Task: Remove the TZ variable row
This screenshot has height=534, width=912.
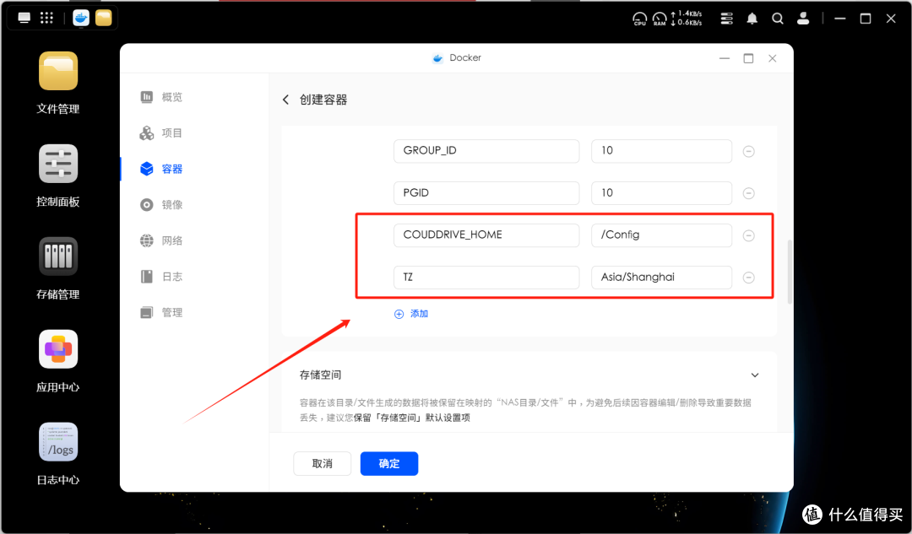Action: pos(748,278)
